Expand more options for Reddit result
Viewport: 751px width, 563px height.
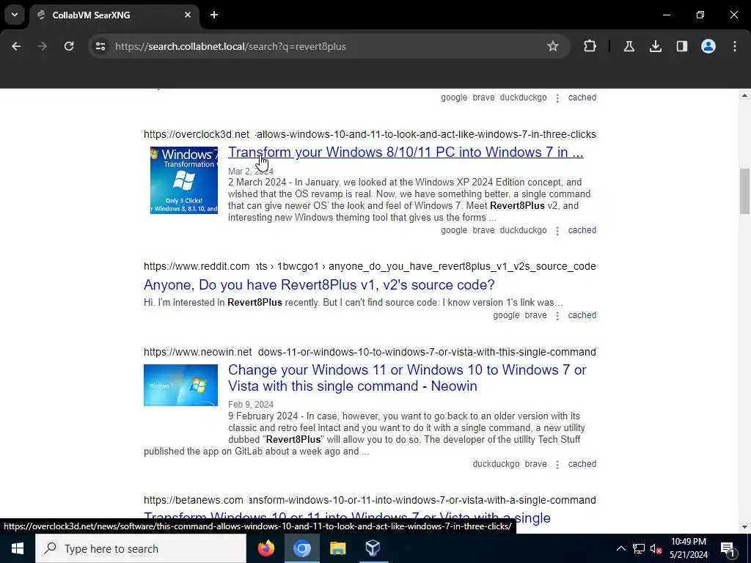click(557, 316)
